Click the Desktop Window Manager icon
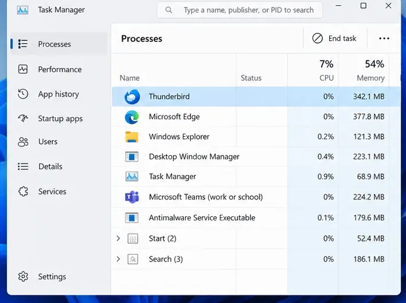Screen dimensions: 406x303 tap(132, 157)
